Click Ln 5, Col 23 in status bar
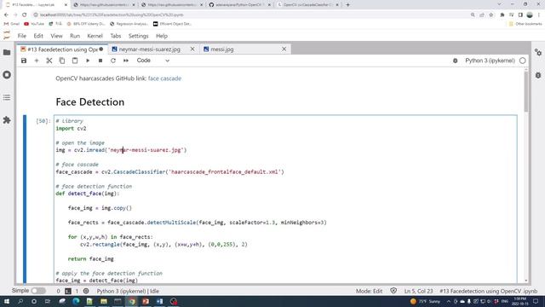Image resolution: width=545 pixels, height=307 pixels. (418, 291)
